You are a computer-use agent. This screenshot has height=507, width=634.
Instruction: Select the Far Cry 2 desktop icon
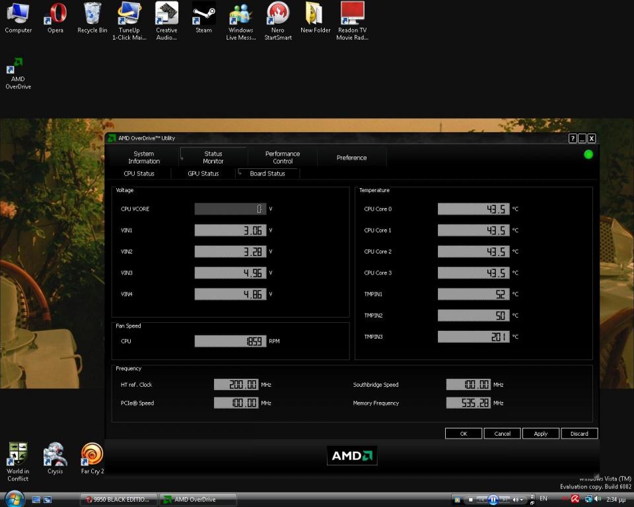tap(92, 458)
